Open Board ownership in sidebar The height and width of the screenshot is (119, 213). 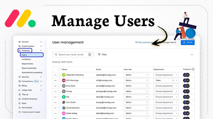pos(29,68)
